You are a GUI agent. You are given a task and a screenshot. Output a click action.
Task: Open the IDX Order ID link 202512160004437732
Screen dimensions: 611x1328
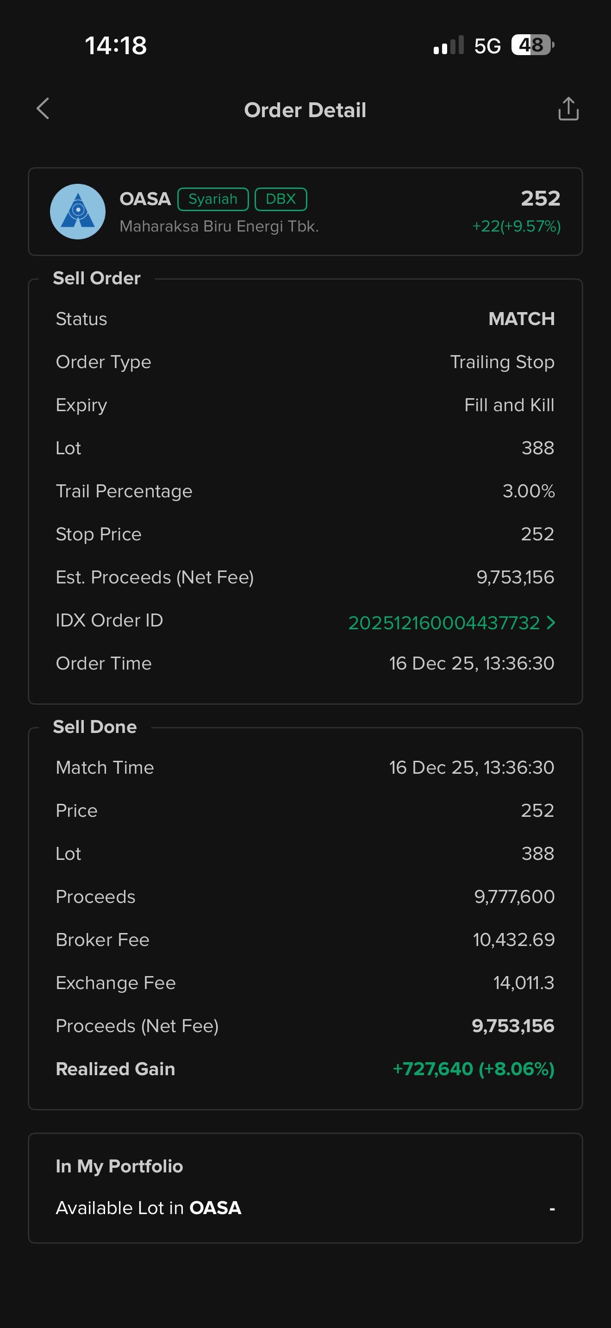(443, 623)
